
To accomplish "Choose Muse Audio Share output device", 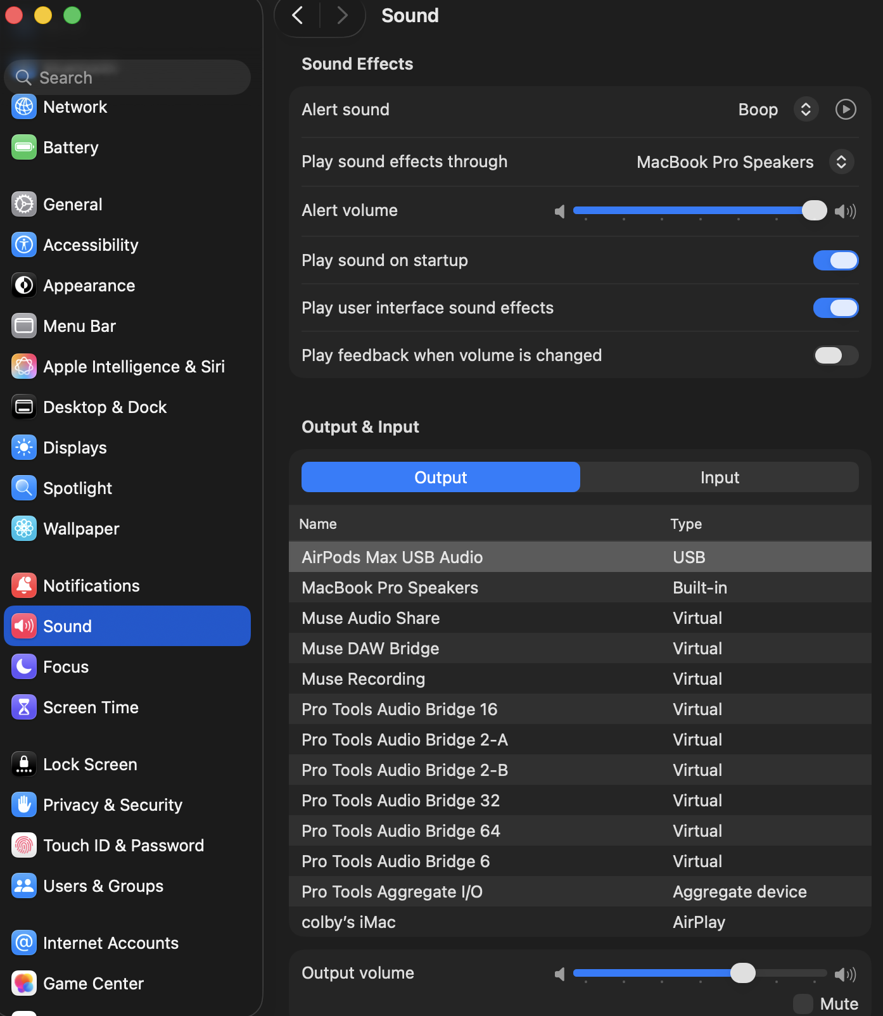I will point(580,618).
